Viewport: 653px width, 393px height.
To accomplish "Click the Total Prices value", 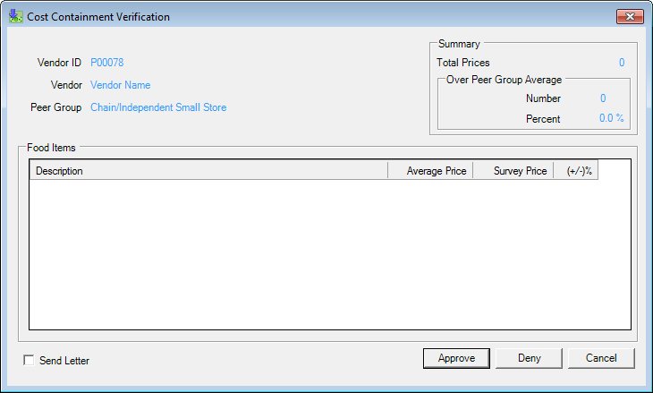I will click(622, 63).
